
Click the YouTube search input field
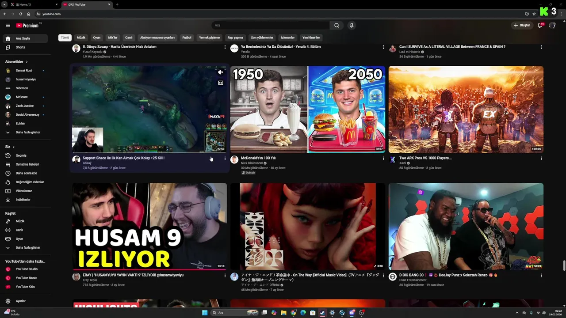click(x=271, y=26)
